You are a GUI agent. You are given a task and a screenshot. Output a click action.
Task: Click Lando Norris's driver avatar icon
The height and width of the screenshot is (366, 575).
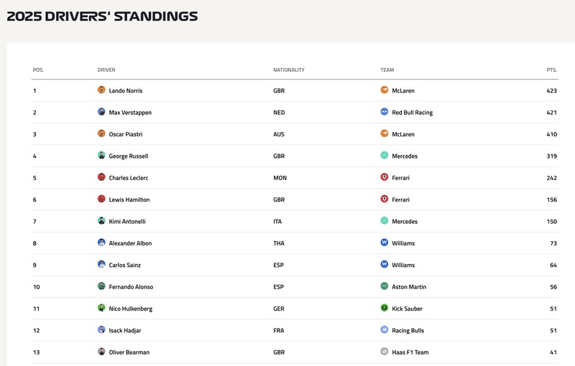click(101, 90)
